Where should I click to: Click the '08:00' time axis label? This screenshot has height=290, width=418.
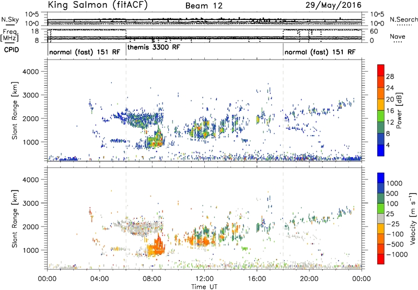pyautogui.click(x=152, y=279)
